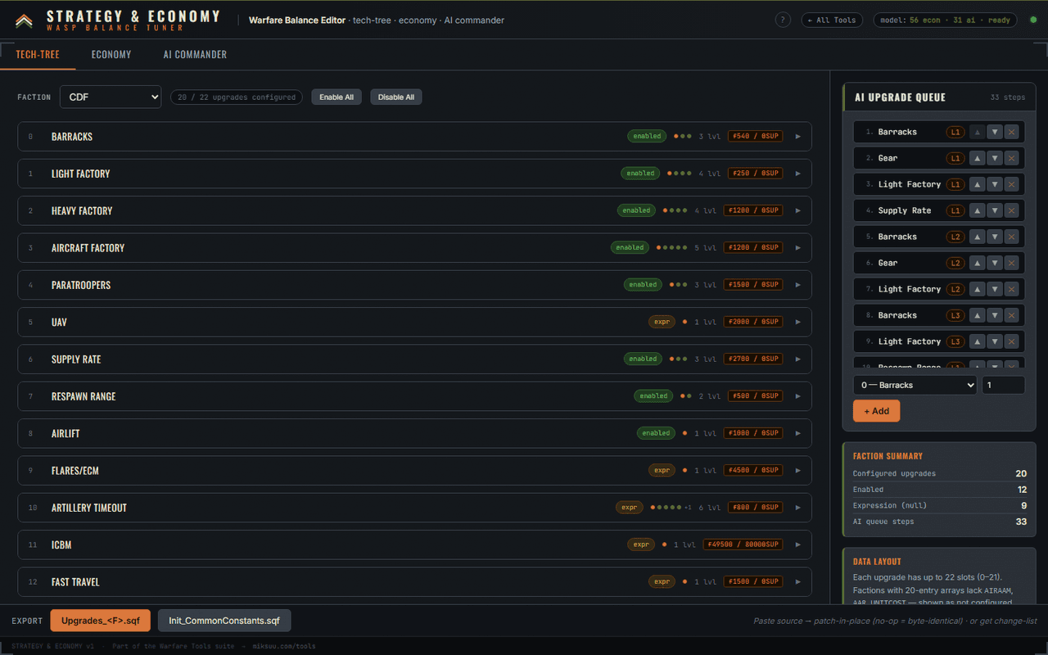Image resolution: width=1048 pixels, height=655 pixels.
Task: Expand the Flares/ECM row arrow
Action: point(798,470)
